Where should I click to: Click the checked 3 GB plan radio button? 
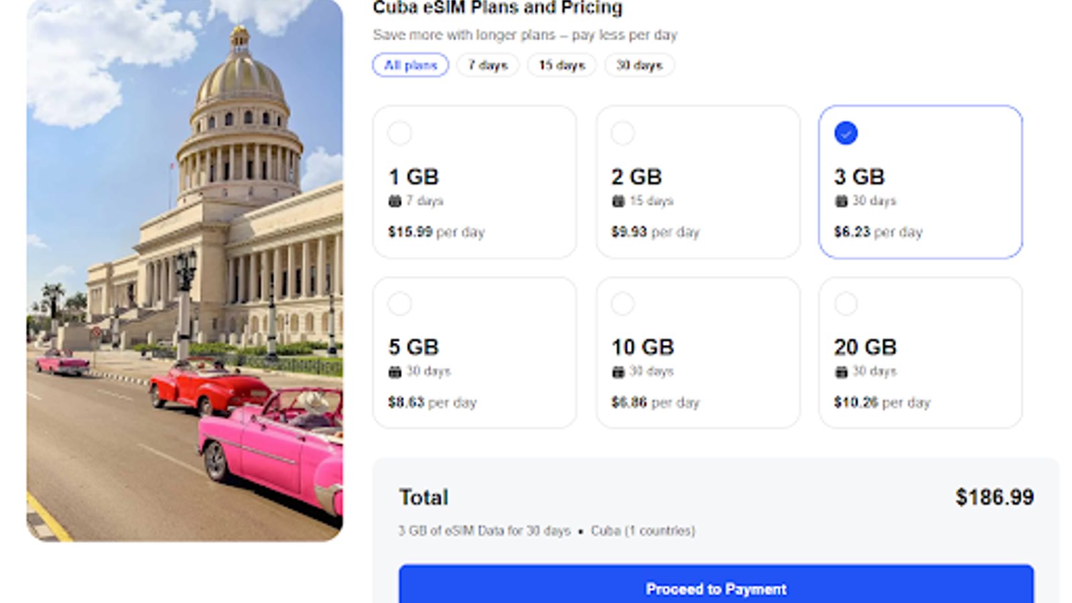[846, 133]
